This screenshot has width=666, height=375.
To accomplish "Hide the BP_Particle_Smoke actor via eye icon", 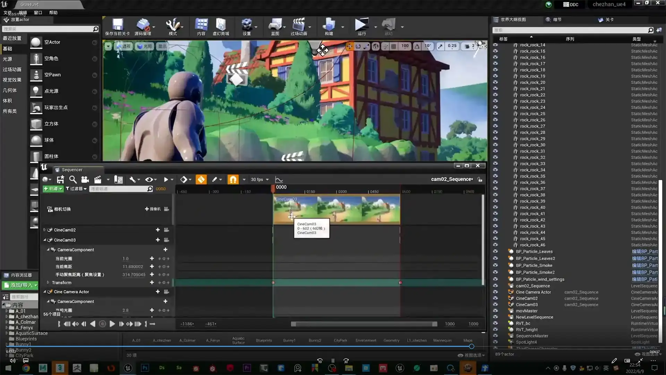I will 495,265.
